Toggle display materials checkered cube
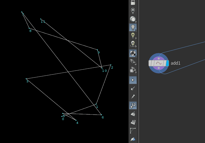The width and height of the screenshot is (205, 143). [133, 53]
